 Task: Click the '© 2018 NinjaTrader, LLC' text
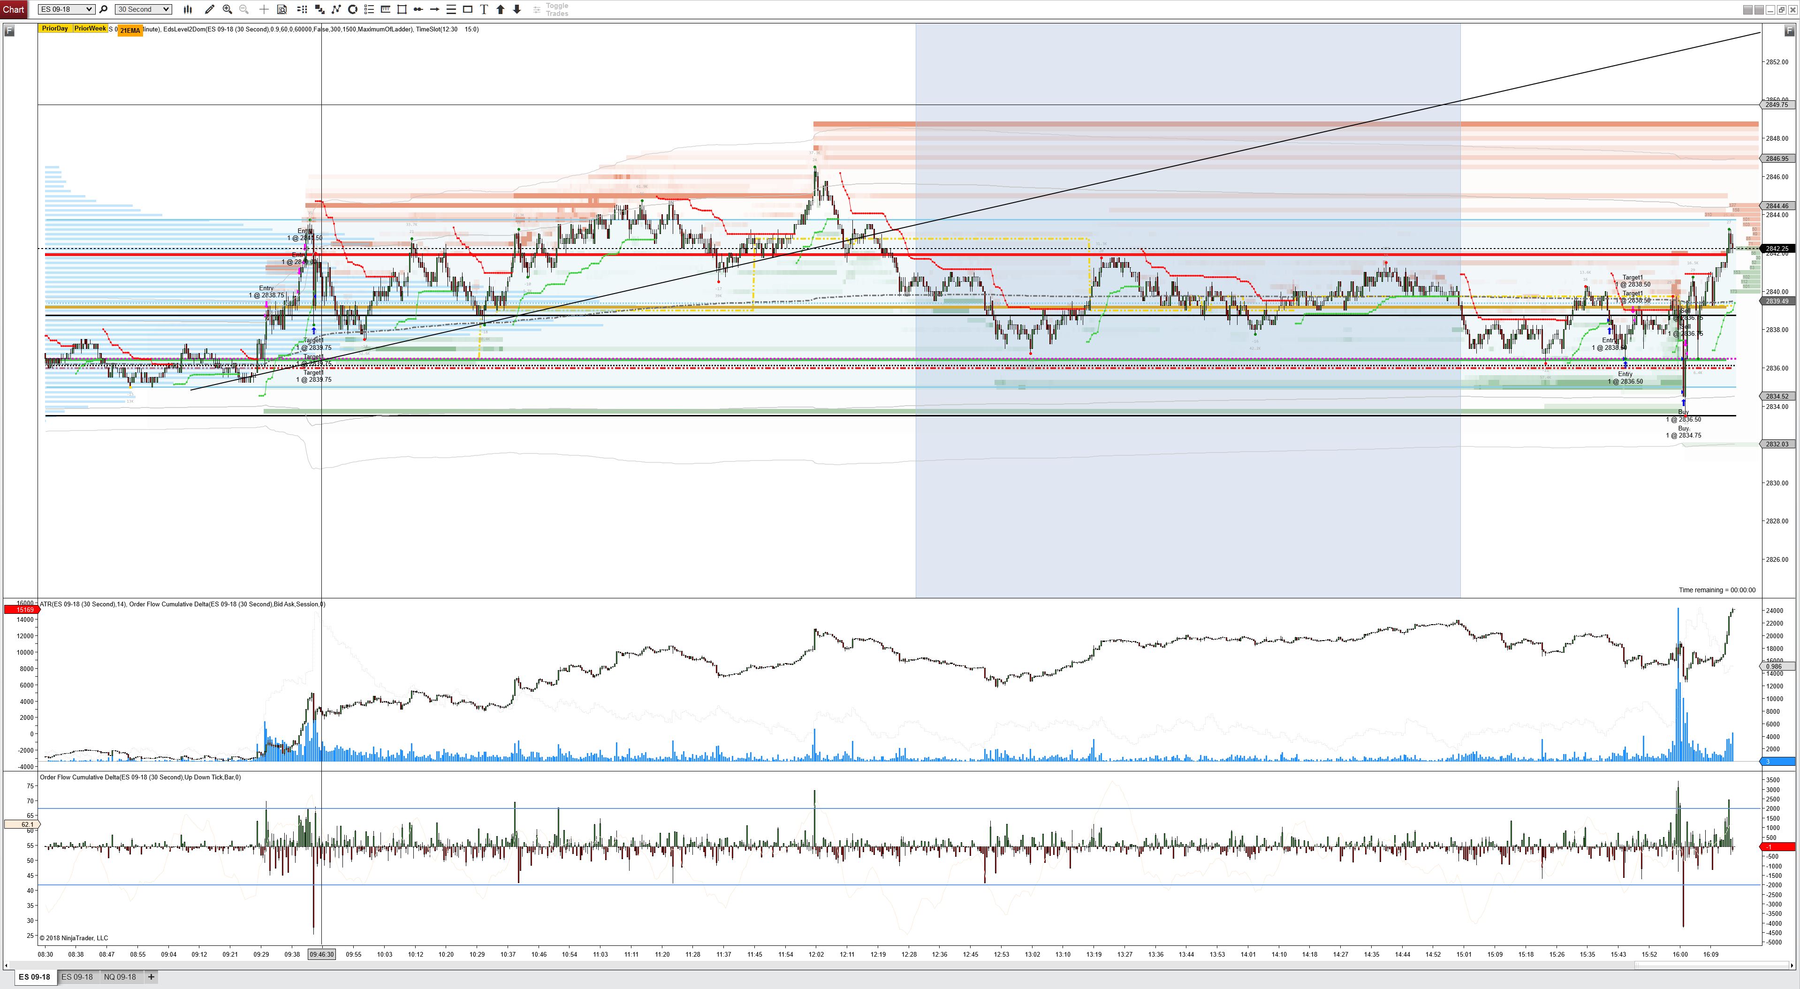click(x=74, y=938)
